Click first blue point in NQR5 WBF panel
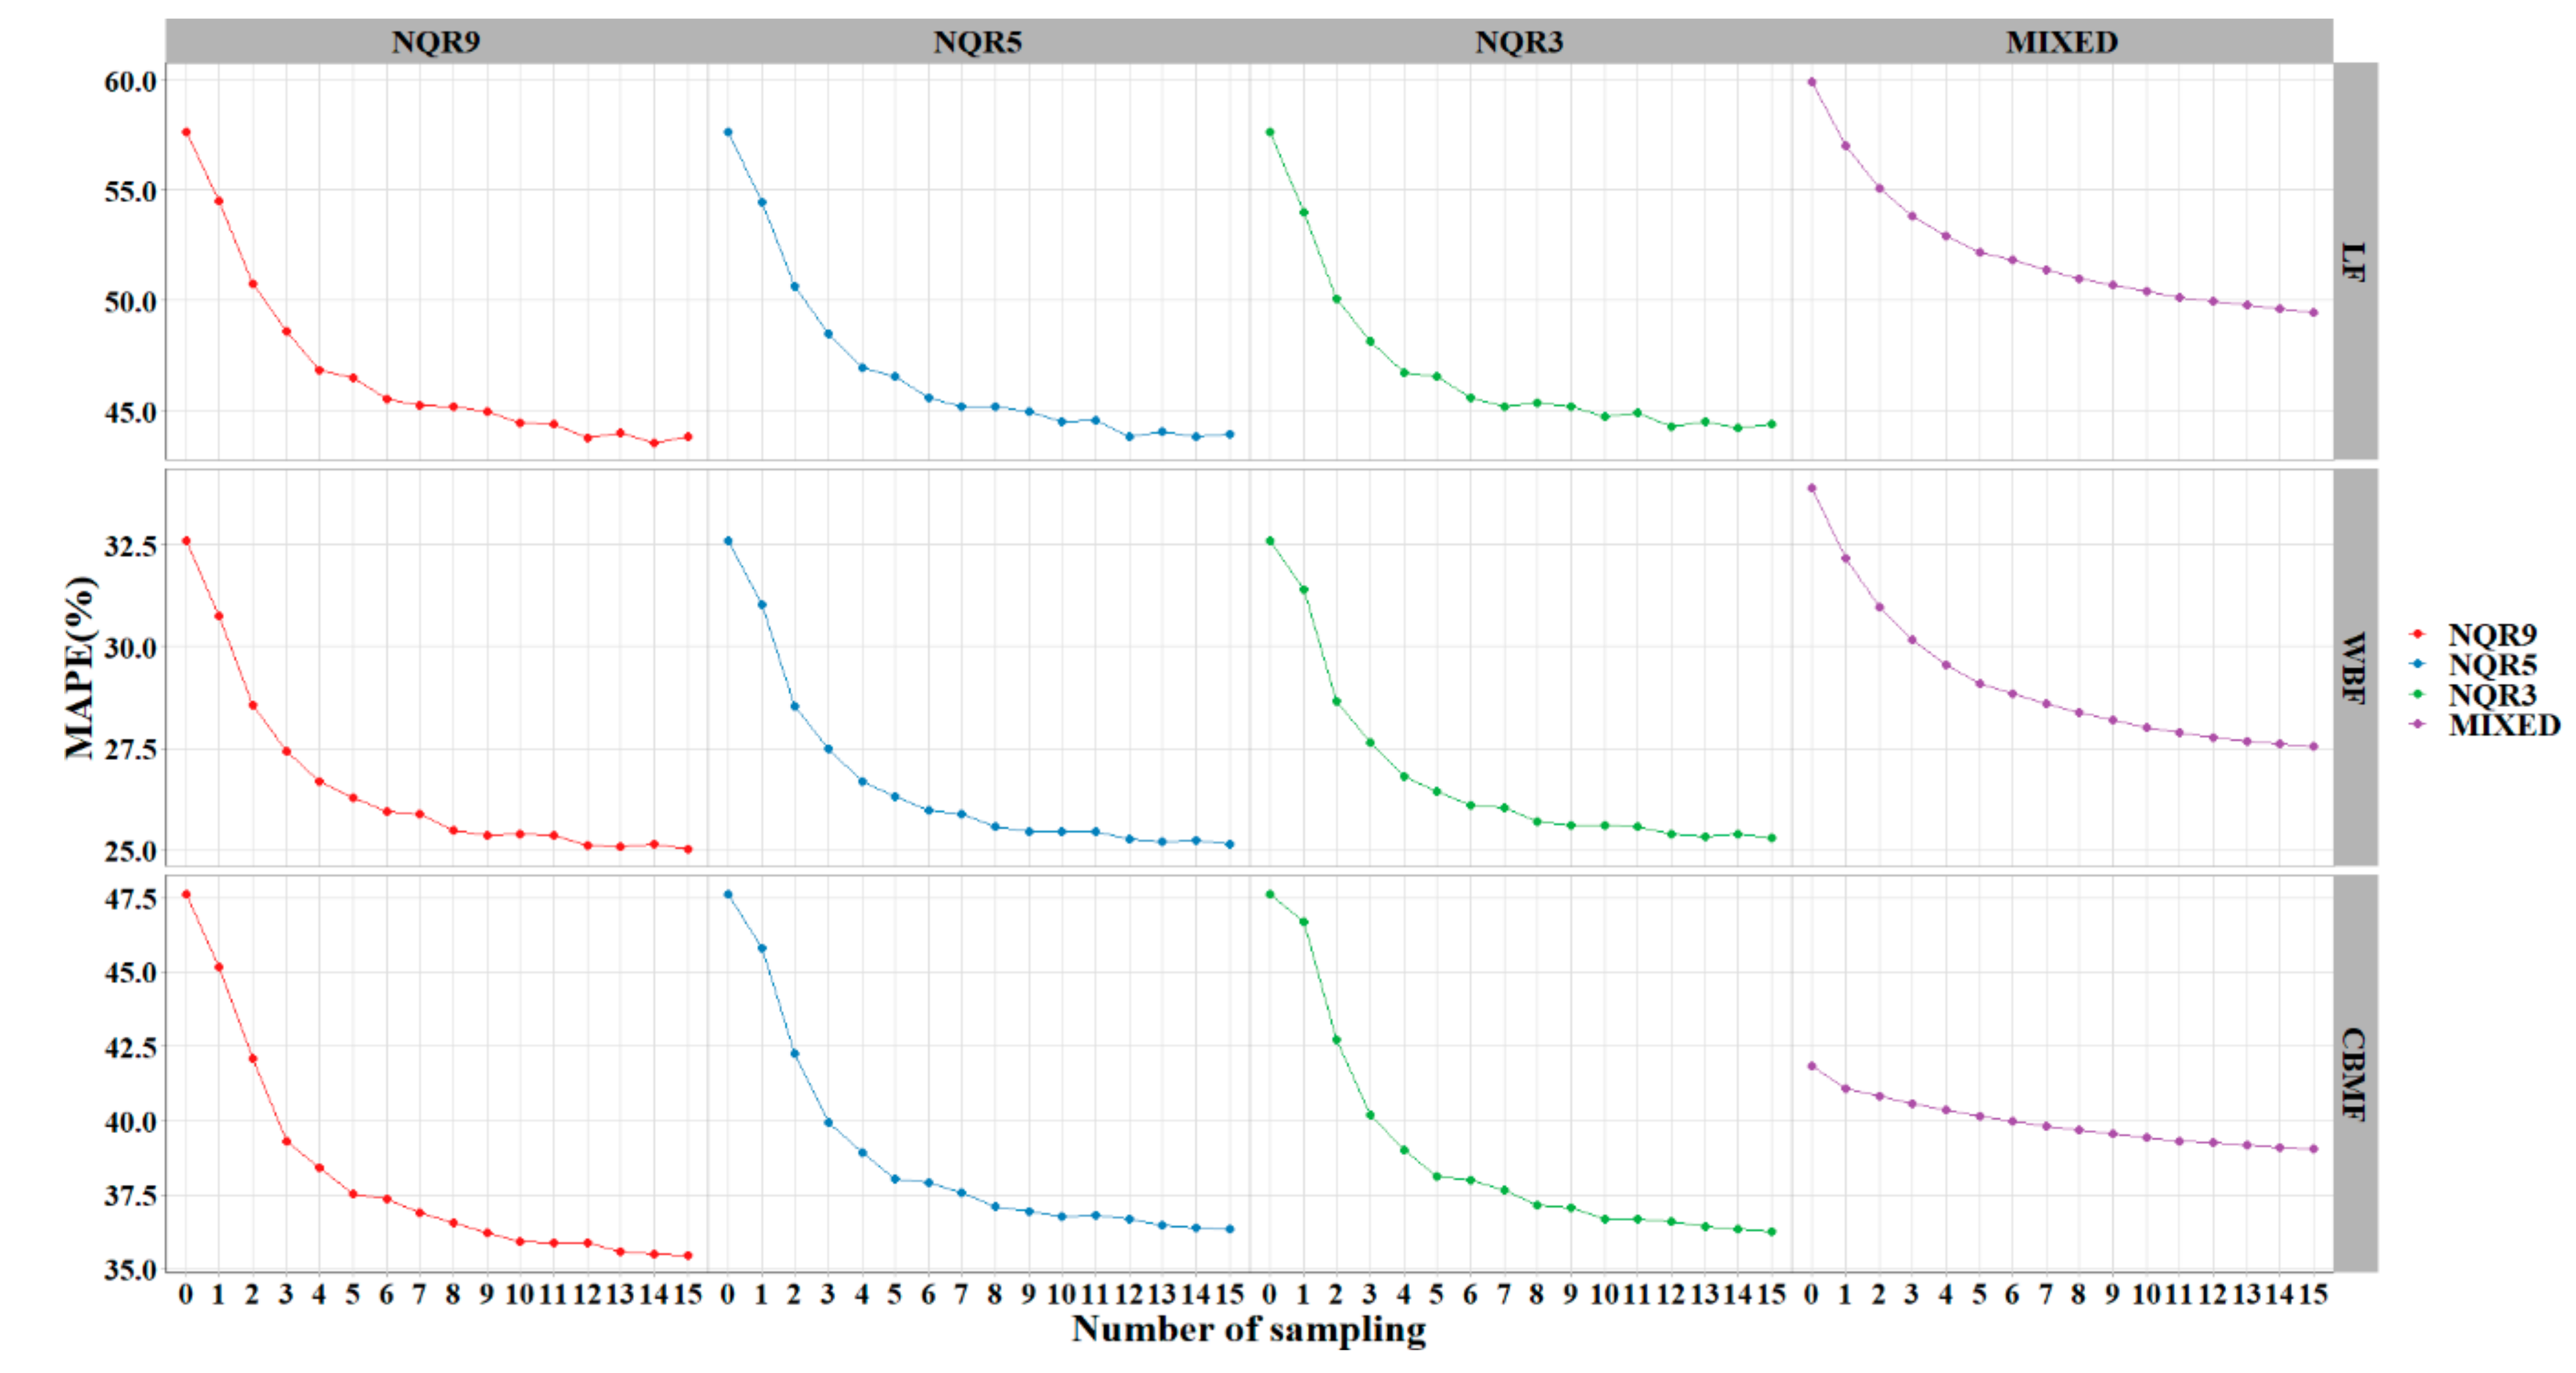 tap(728, 541)
